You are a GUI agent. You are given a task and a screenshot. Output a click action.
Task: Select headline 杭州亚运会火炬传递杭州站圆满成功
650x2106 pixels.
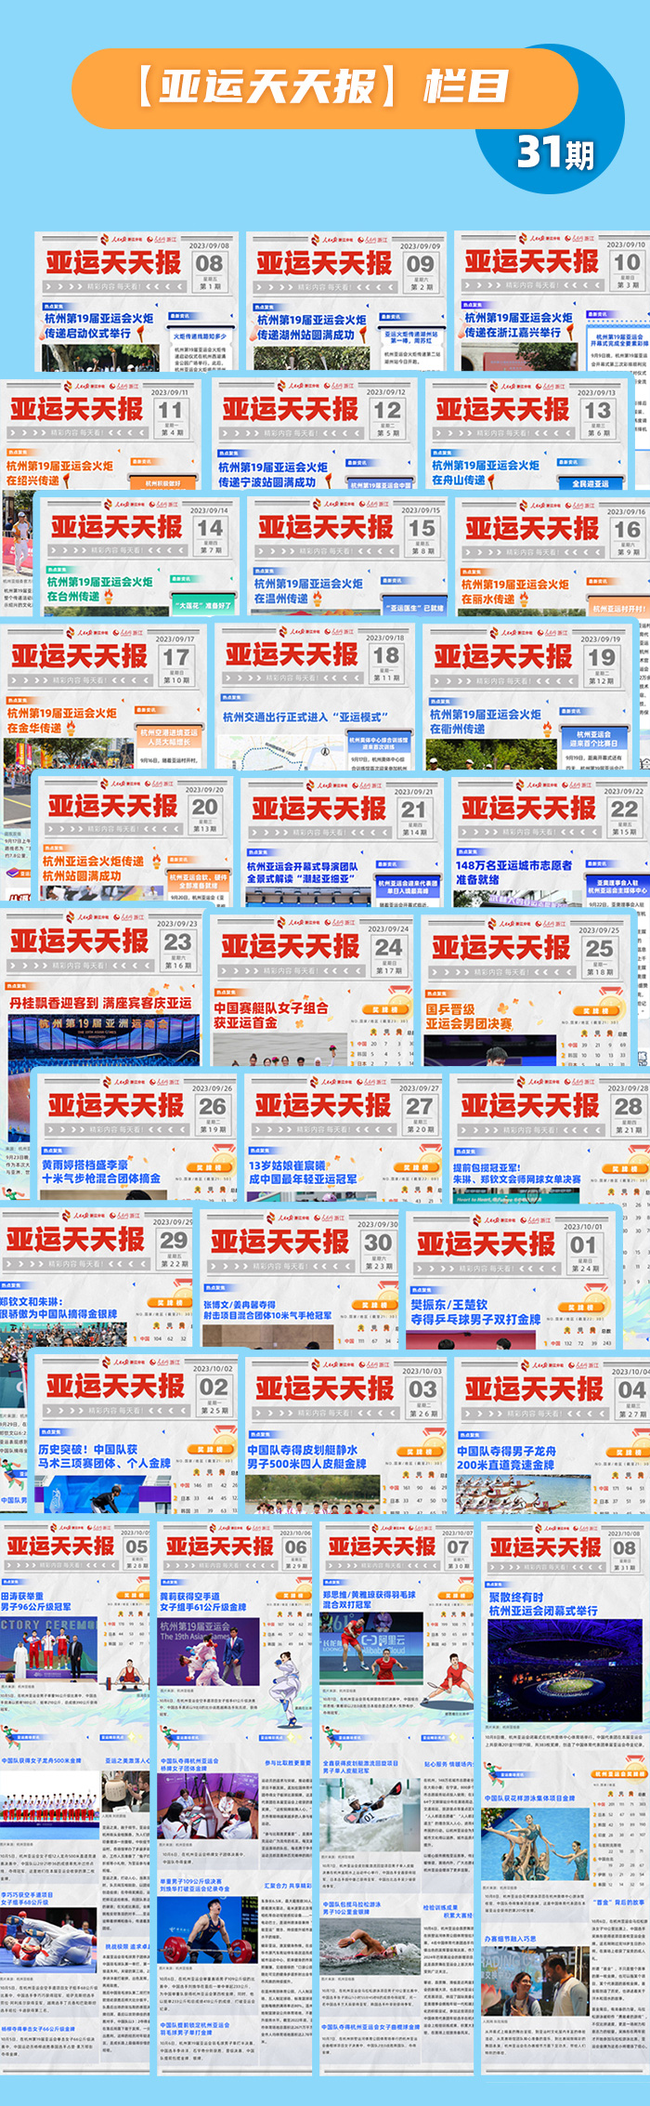93,868
